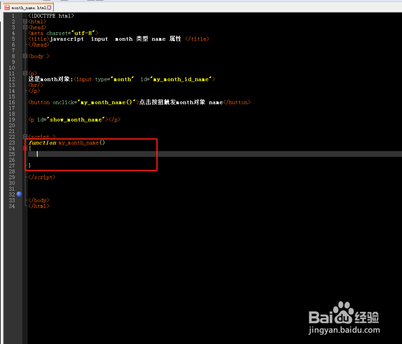402x344 pixels.
Task: Click the </html> closing tag
Action: (x=39, y=206)
